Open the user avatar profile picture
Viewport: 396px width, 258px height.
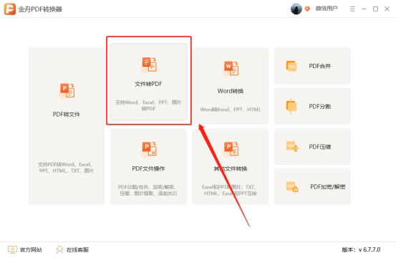tap(296, 9)
